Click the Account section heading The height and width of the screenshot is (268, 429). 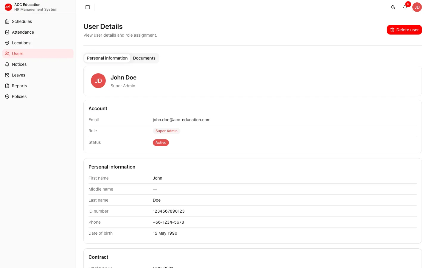point(98,108)
